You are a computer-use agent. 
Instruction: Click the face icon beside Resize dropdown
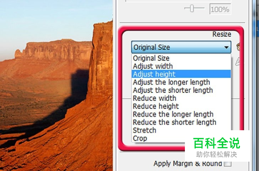click(238, 47)
